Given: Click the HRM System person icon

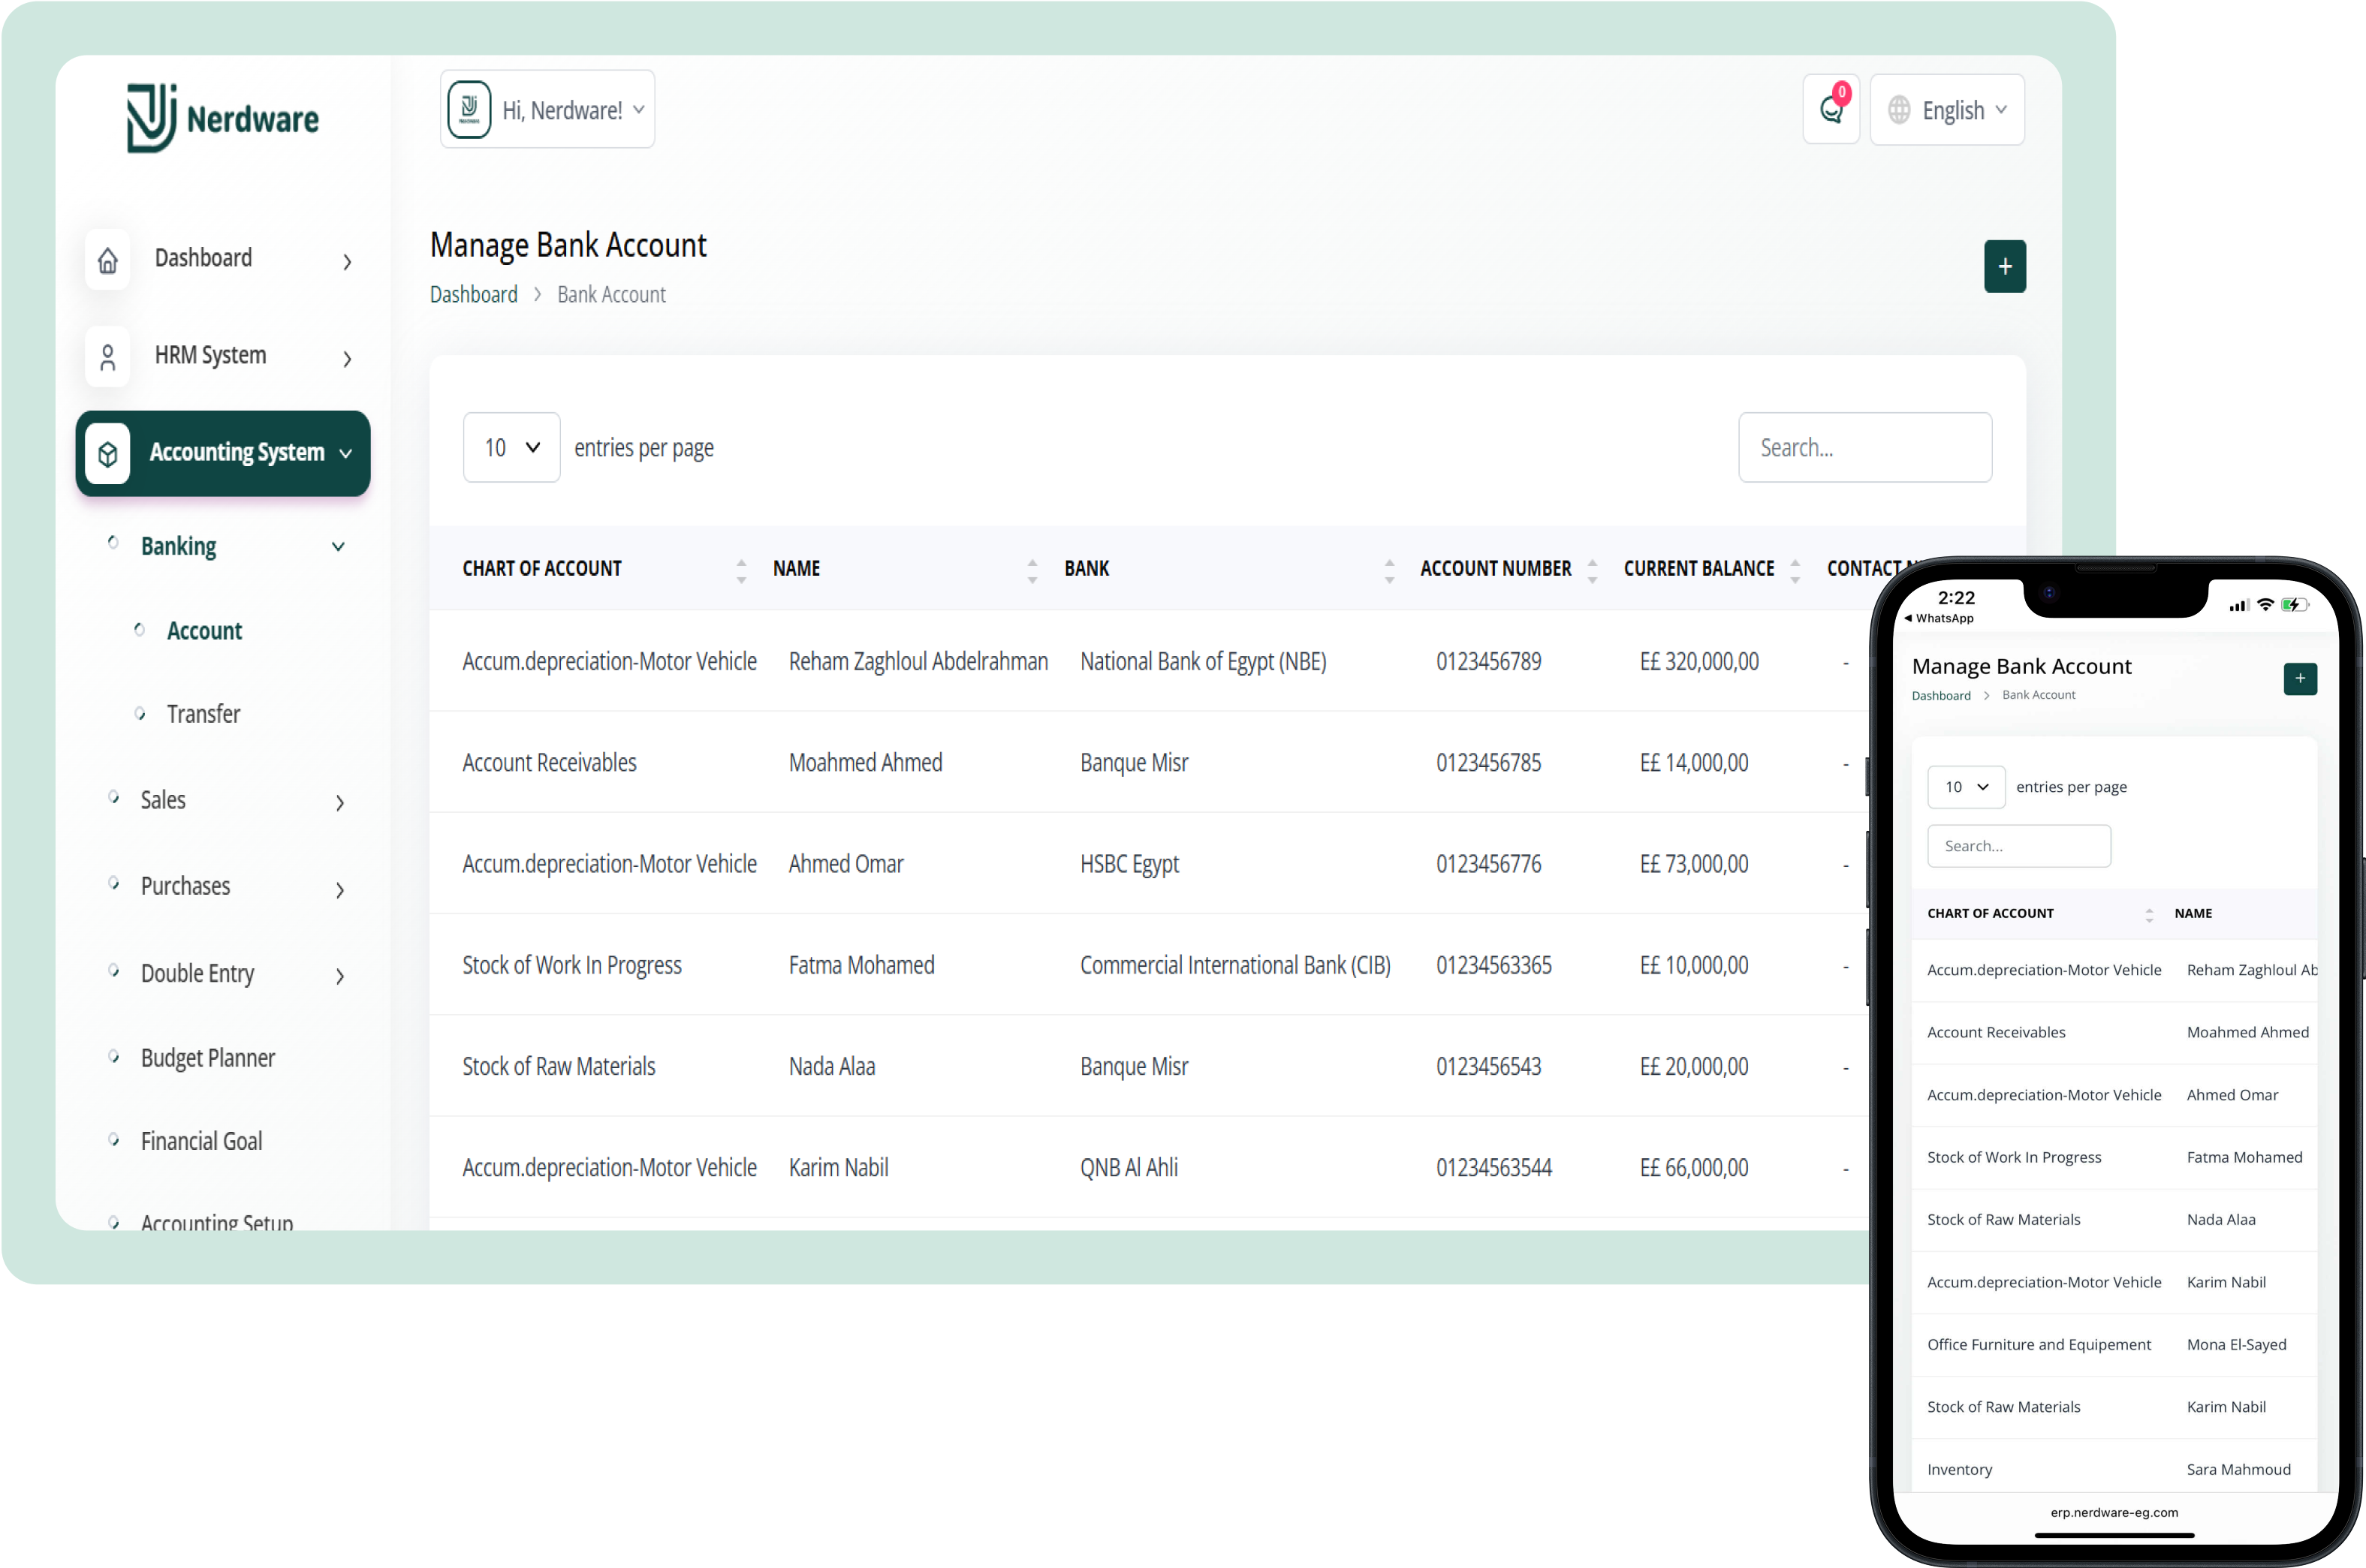Looking at the screenshot, I should coord(108,357).
